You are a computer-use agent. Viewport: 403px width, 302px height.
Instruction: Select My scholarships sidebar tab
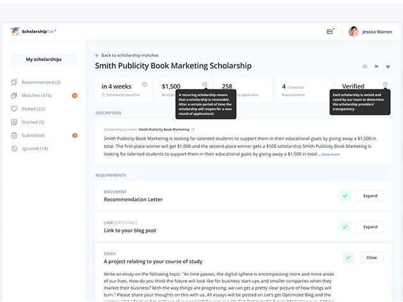tap(43, 59)
